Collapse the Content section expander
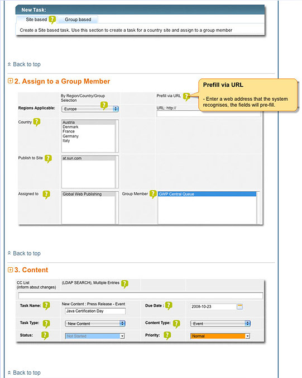 pyautogui.click(x=10, y=270)
